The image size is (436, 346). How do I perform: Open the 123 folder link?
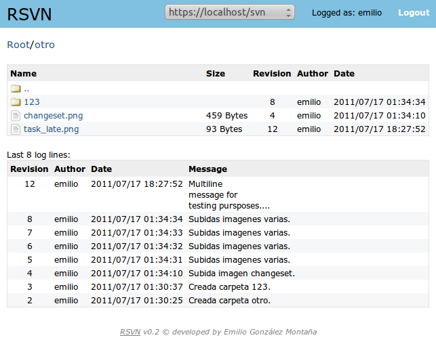tap(32, 102)
